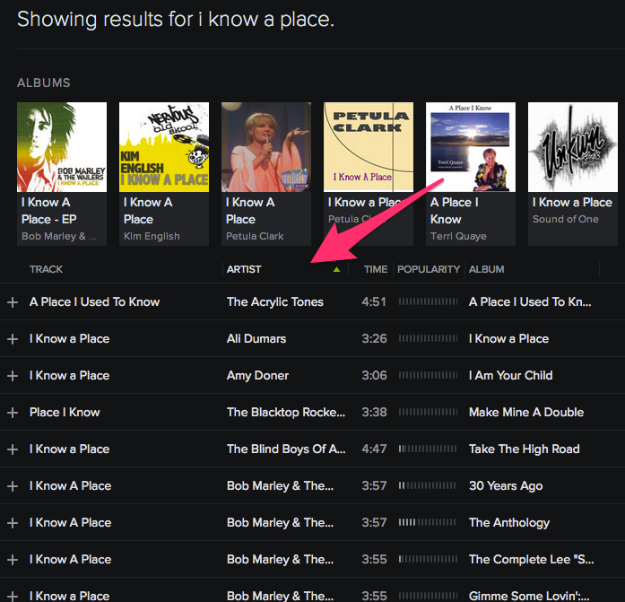Open Take The High Road album
This screenshot has height=602, width=625.
tap(525, 449)
